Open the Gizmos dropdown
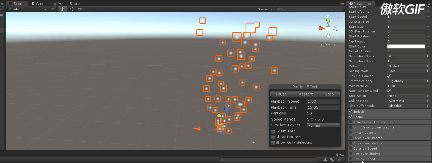Viewport: 432px width, 163px height. 265,9
